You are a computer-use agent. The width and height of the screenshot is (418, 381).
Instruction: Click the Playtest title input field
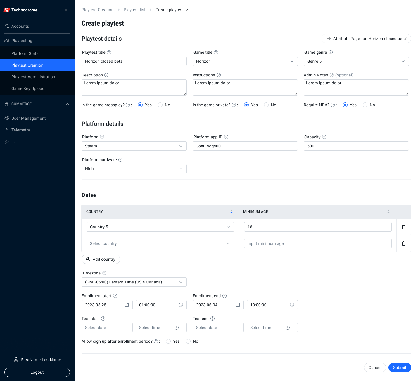pos(134,61)
